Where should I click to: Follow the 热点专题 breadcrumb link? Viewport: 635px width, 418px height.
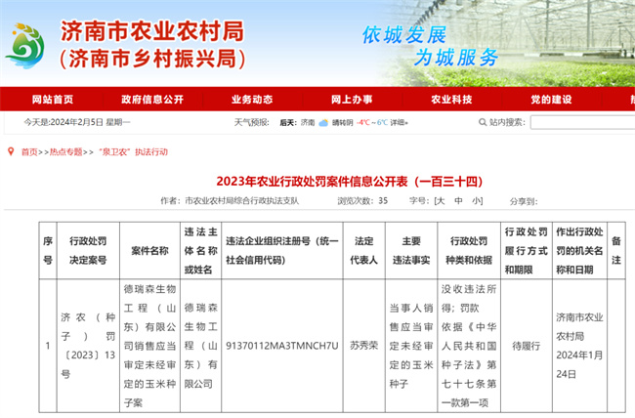66,152
